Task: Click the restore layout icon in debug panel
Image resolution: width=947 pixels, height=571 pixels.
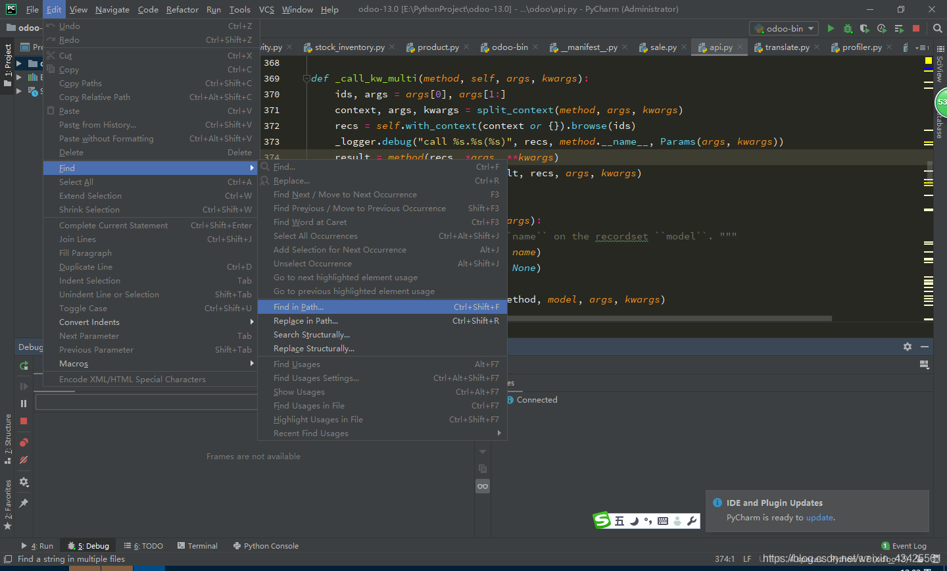Action: 924,364
